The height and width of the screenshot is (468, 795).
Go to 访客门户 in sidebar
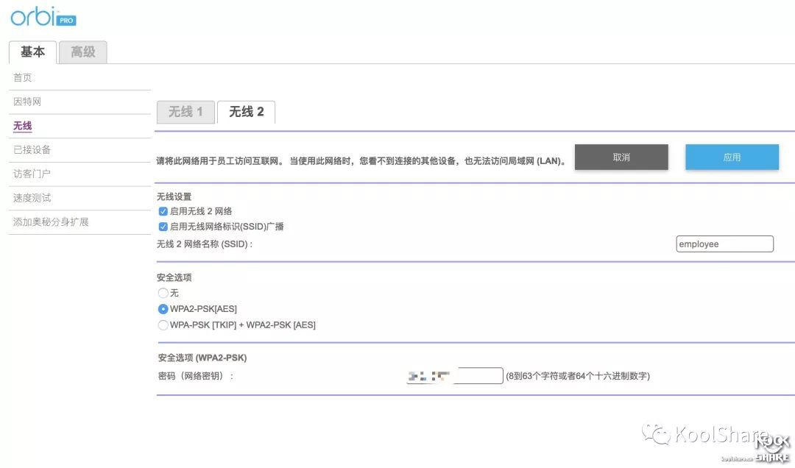[x=32, y=174]
